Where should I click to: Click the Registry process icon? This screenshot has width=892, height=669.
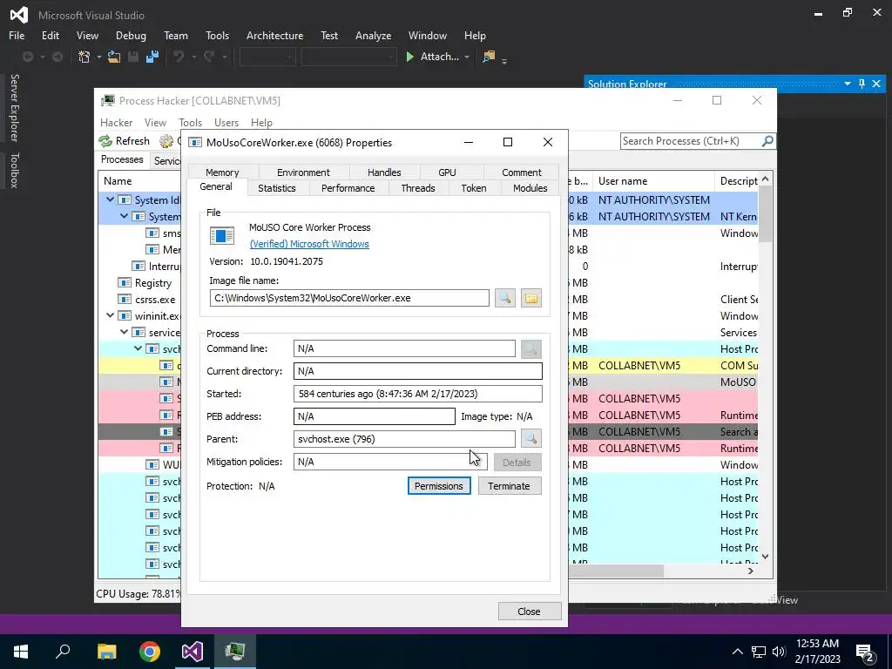[x=125, y=283]
